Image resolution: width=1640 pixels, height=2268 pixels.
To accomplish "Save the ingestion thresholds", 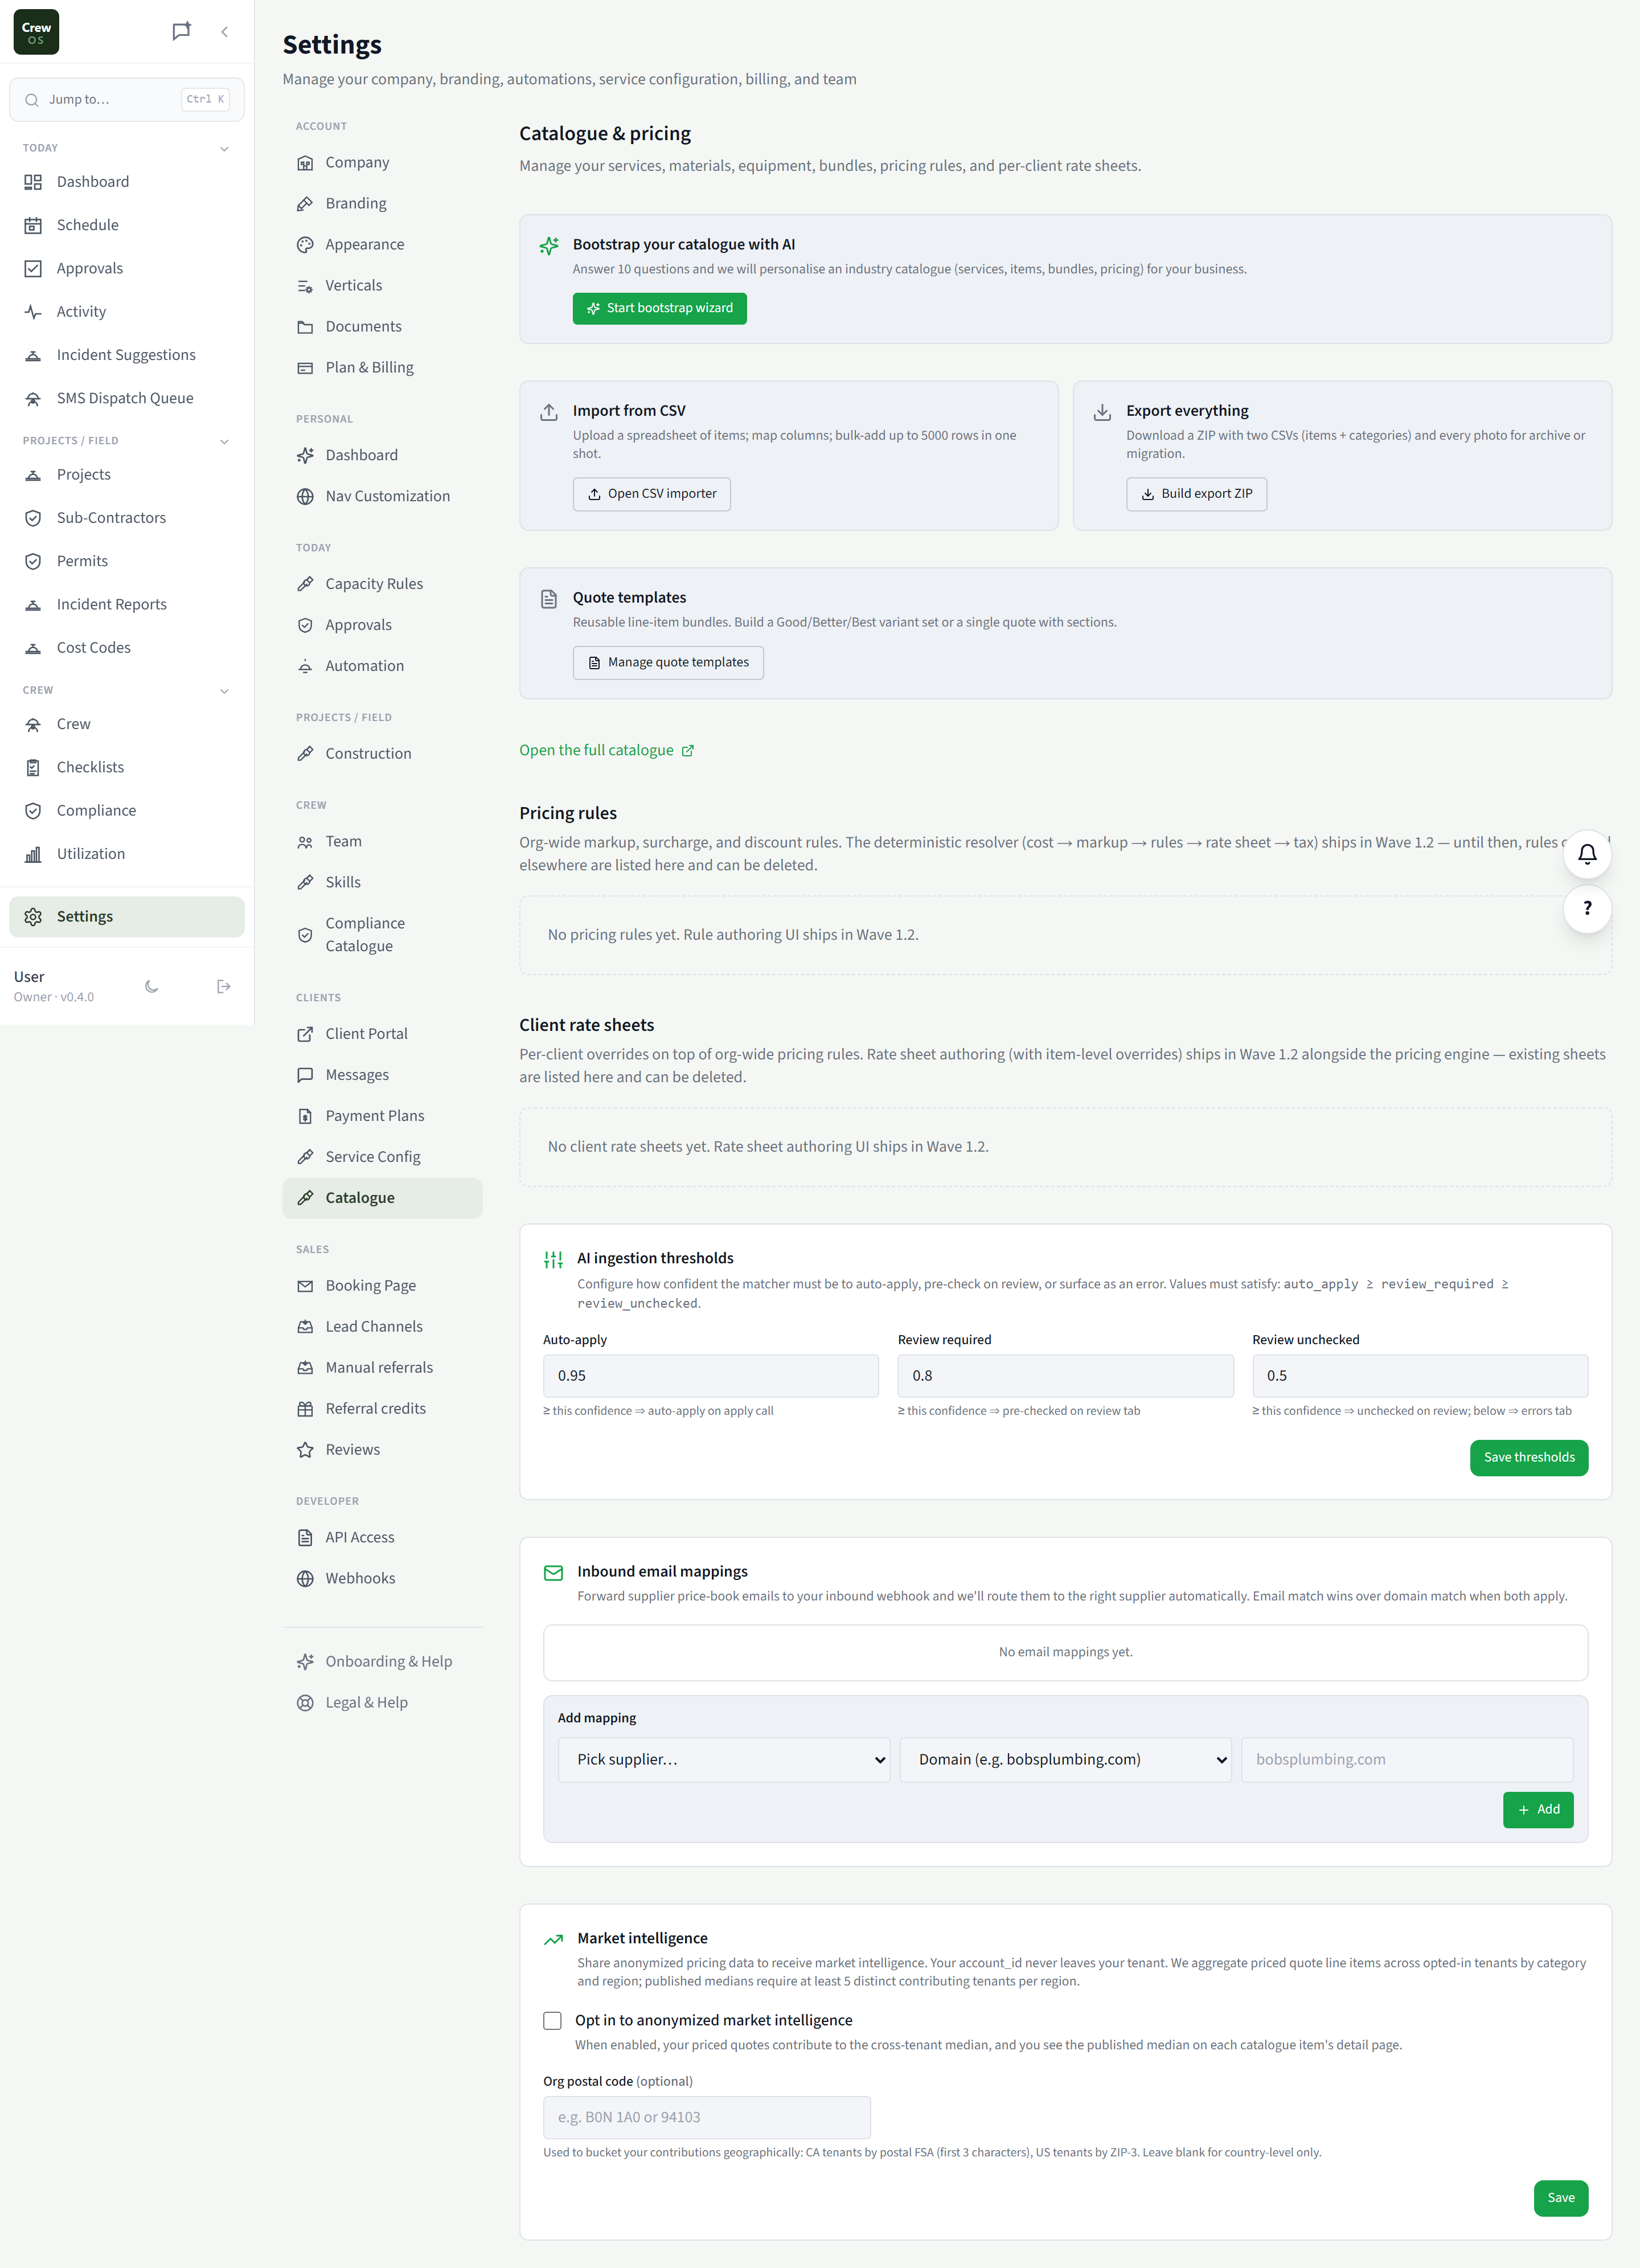I will [1528, 1458].
